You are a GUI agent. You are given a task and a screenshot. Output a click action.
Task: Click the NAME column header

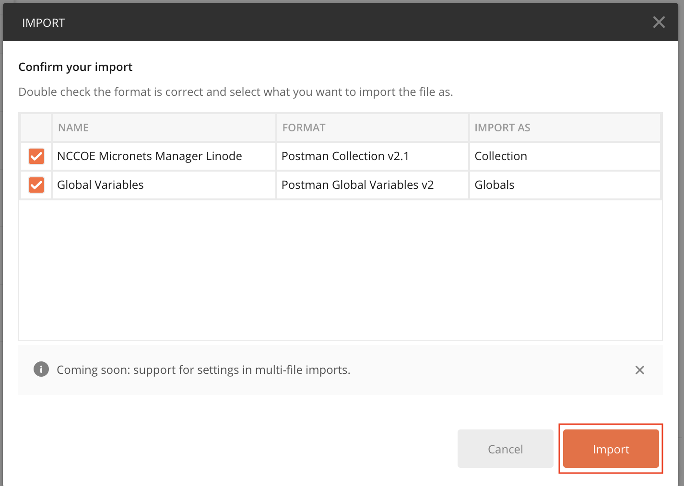[164, 127]
